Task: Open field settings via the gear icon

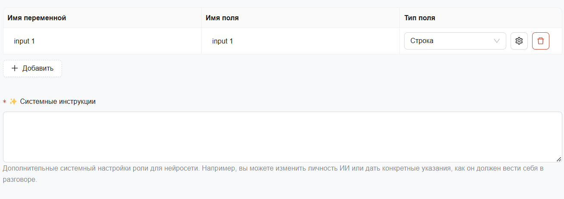Action: pyautogui.click(x=519, y=41)
